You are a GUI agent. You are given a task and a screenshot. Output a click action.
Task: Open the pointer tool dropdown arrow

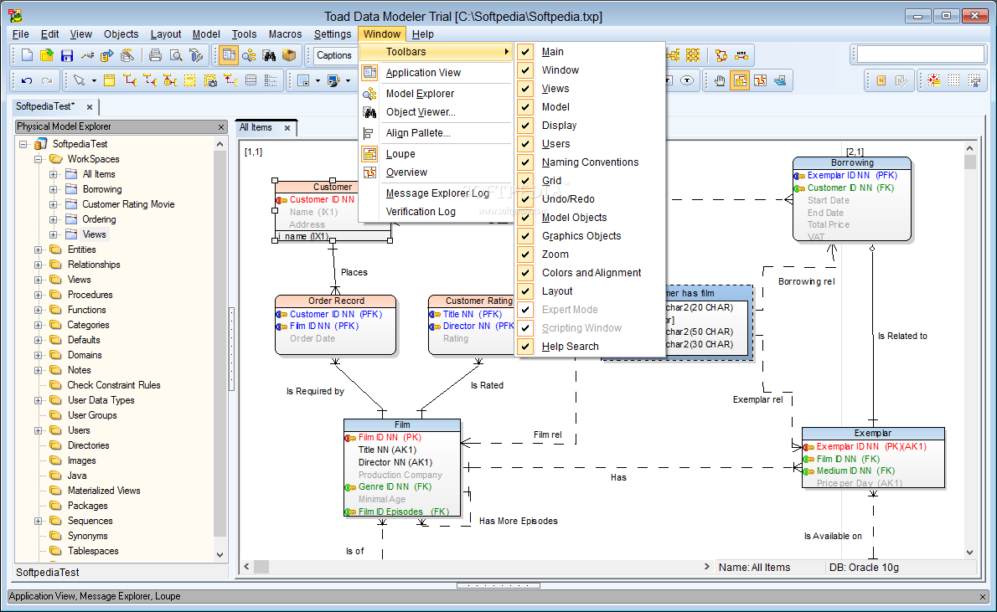[x=94, y=80]
